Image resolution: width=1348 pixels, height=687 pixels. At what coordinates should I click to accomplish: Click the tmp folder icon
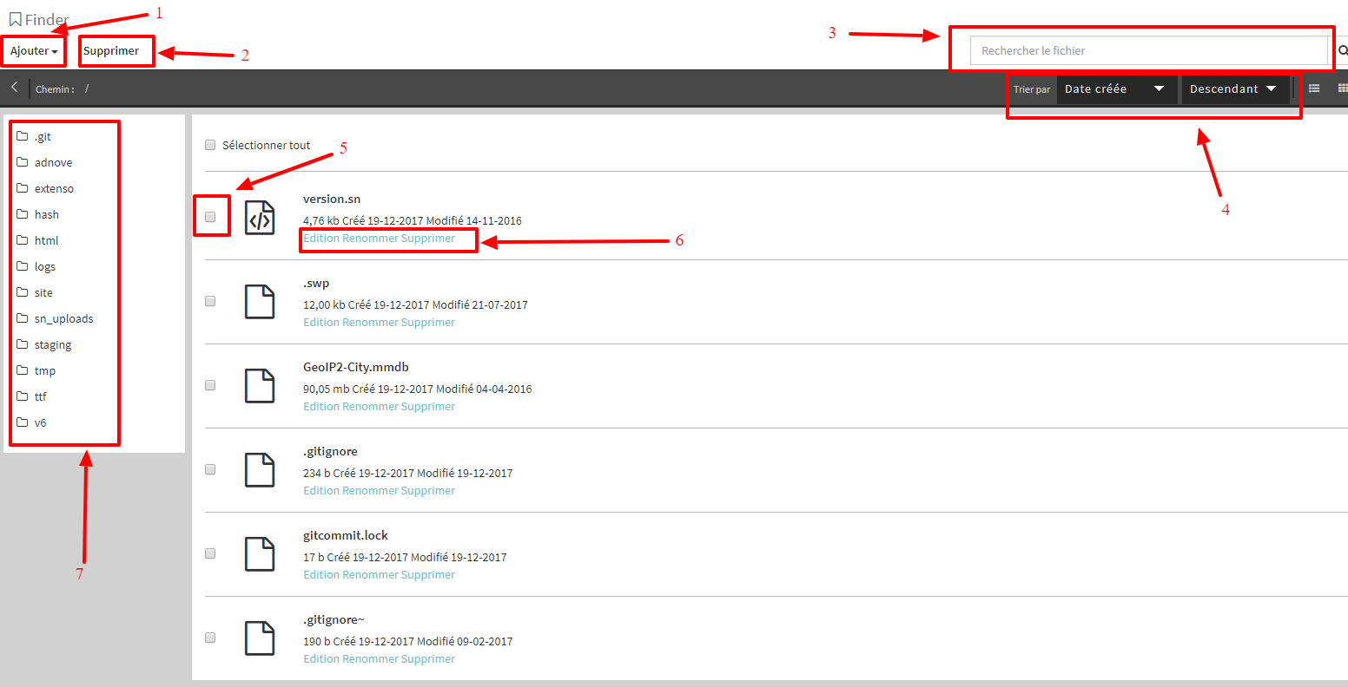23,370
